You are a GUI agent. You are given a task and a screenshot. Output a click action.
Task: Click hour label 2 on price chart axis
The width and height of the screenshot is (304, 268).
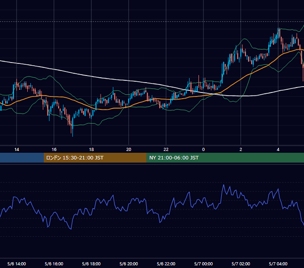[x=241, y=150]
